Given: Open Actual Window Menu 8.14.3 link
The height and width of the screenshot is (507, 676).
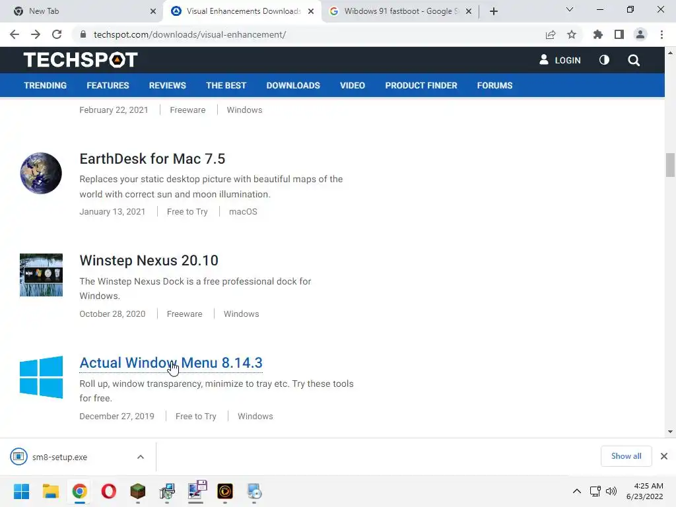Looking at the screenshot, I should 171,362.
